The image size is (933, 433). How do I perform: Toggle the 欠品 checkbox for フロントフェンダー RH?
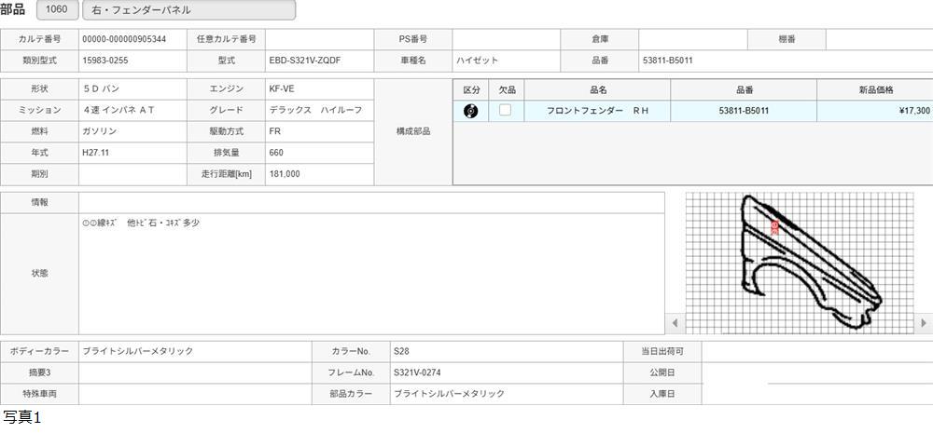[x=505, y=111]
